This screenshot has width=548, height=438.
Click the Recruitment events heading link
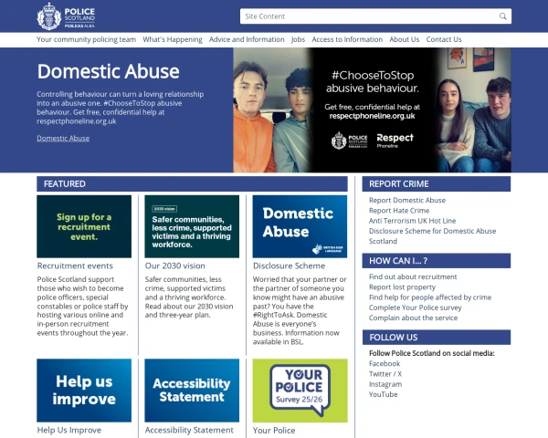point(75,266)
